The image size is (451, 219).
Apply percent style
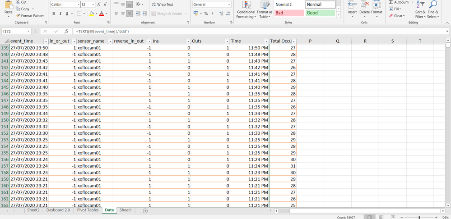click(206, 14)
